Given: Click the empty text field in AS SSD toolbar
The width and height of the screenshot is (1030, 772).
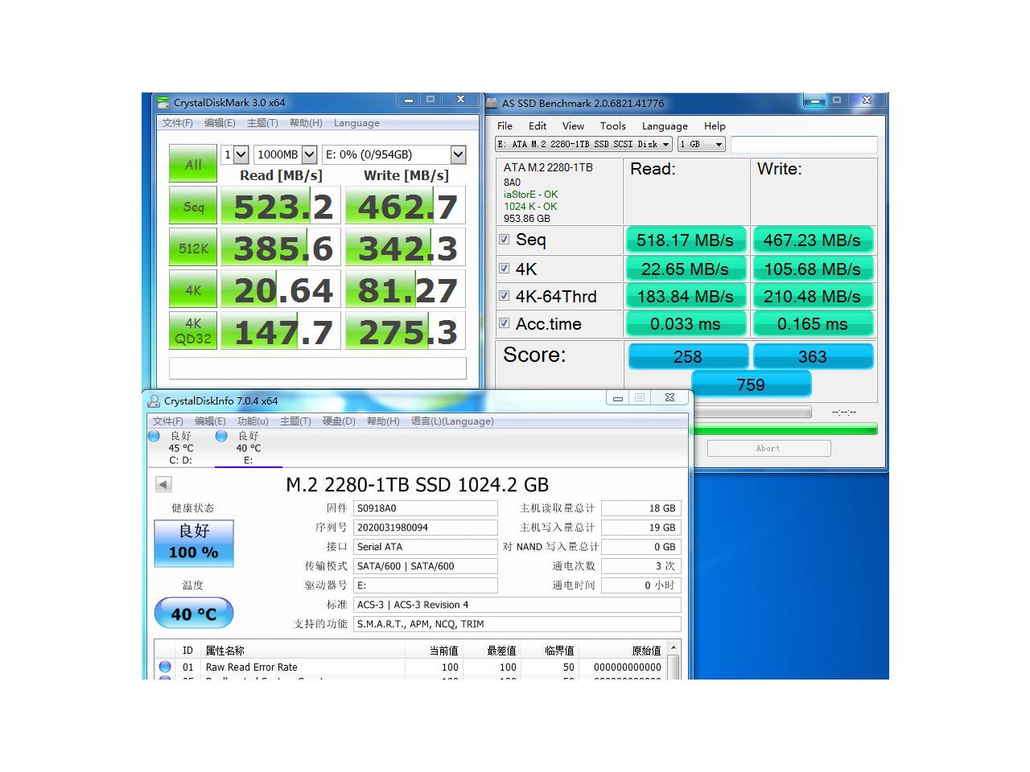Looking at the screenshot, I should click(x=804, y=144).
